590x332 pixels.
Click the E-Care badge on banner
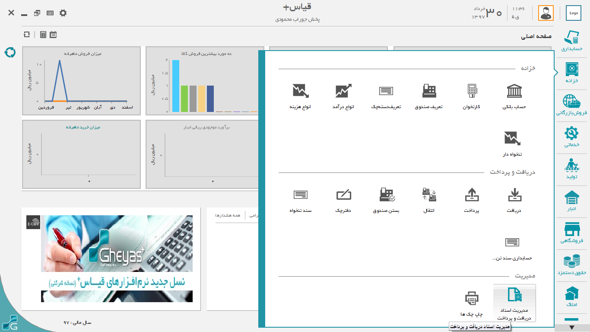click(x=33, y=222)
